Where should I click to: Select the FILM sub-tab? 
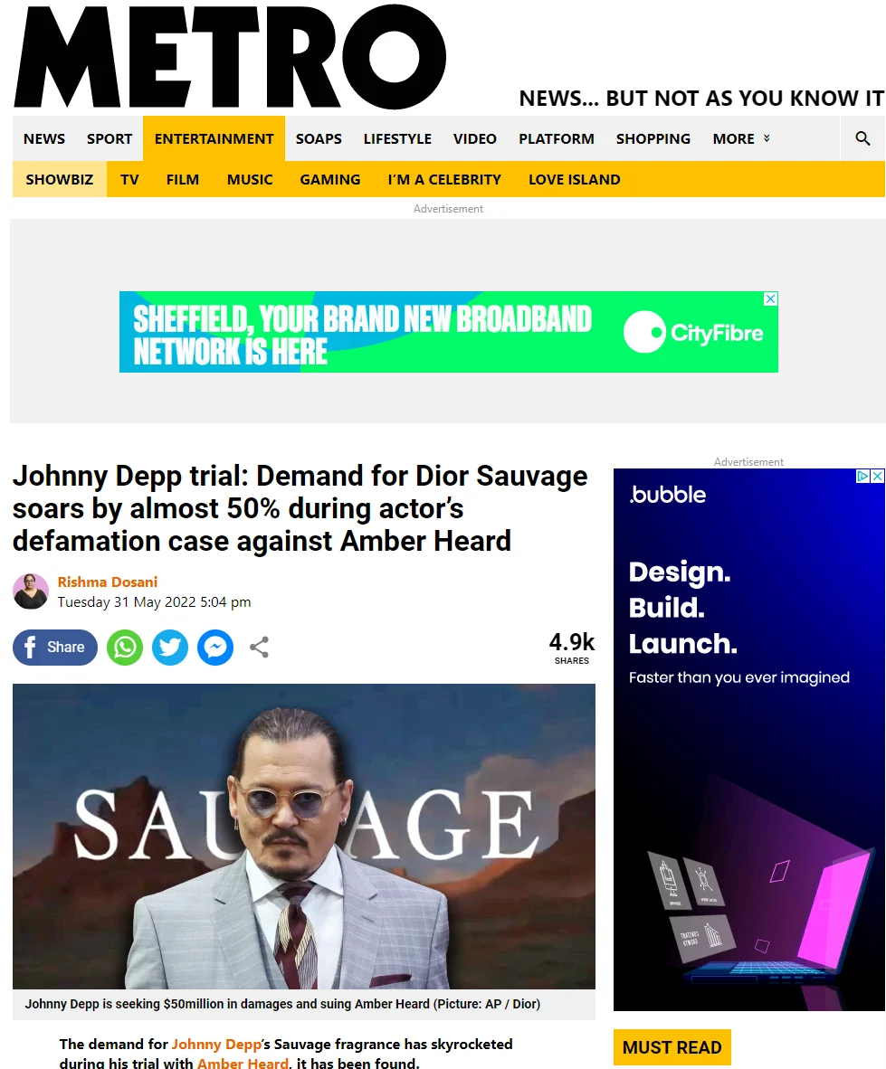point(183,179)
